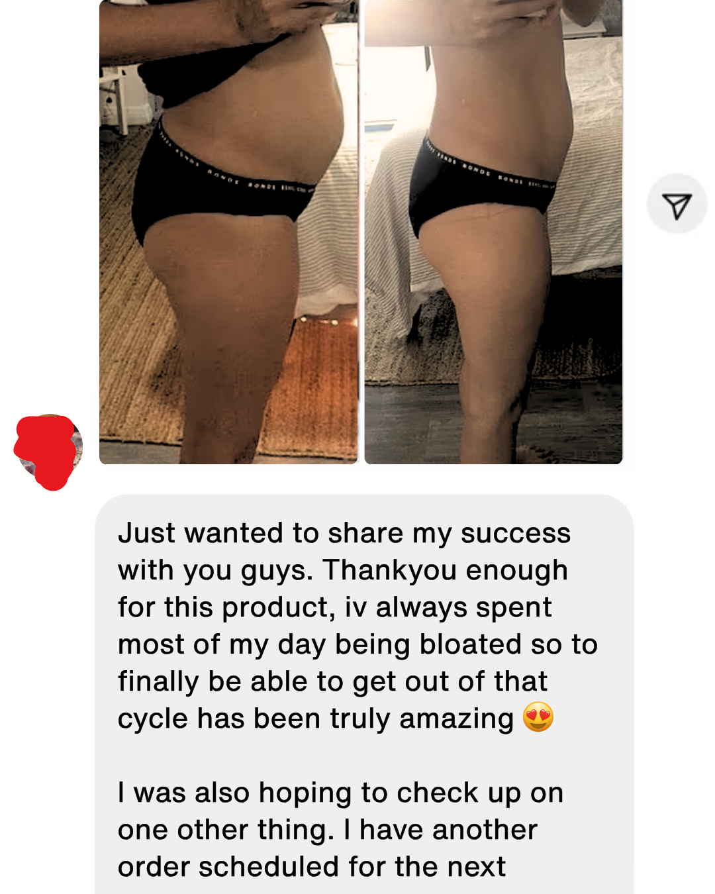The width and height of the screenshot is (715, 894).
Task: Open the right after photo
Action: (493, 232)
